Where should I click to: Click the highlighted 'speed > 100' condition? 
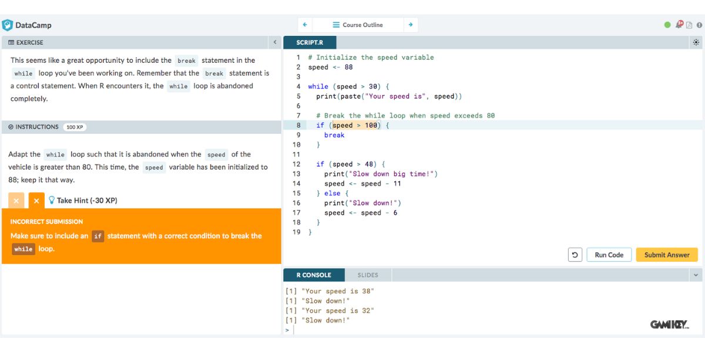[355, 125]
